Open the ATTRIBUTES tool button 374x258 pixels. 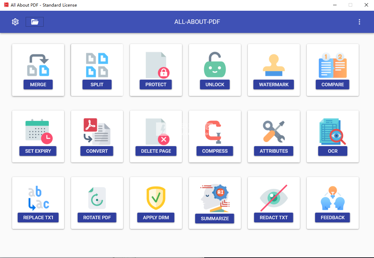[274, 151]
